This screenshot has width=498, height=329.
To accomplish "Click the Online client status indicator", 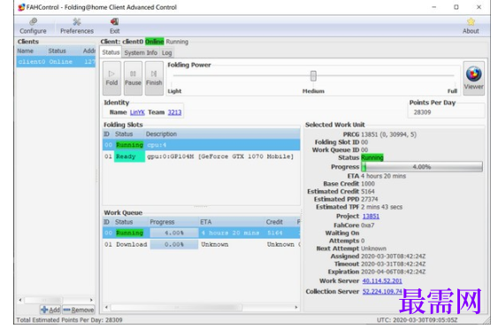I will coord(155,42).
